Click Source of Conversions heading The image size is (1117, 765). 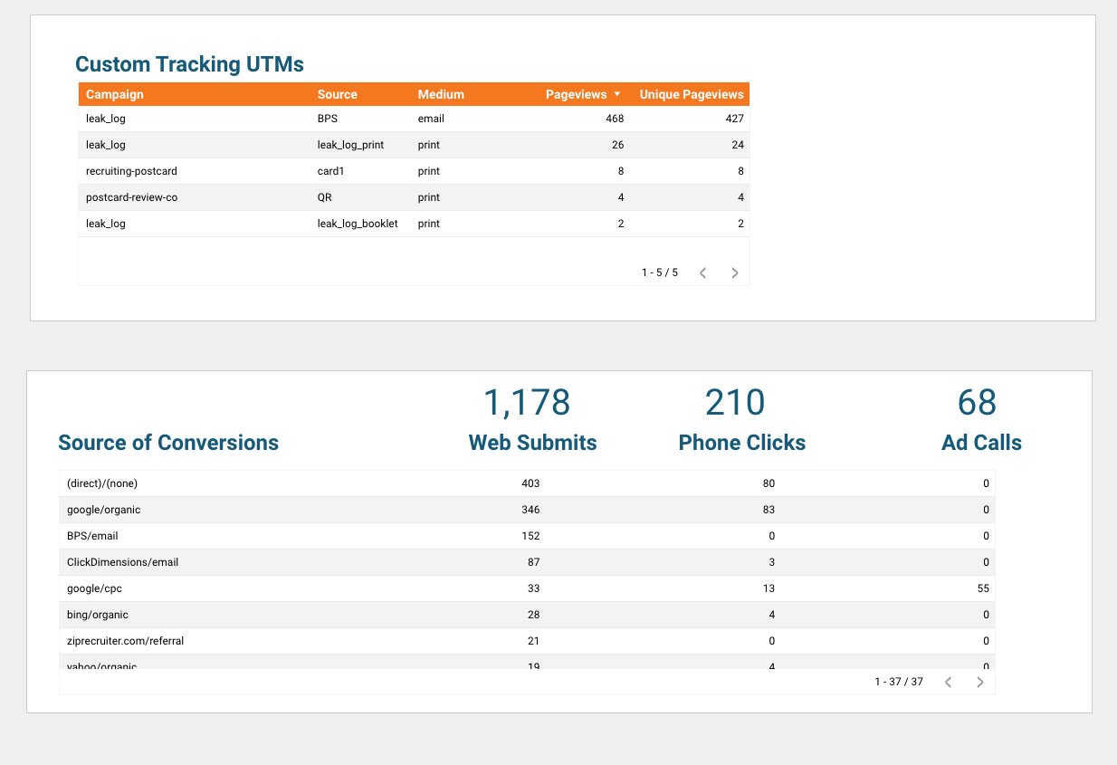point(168,443)
